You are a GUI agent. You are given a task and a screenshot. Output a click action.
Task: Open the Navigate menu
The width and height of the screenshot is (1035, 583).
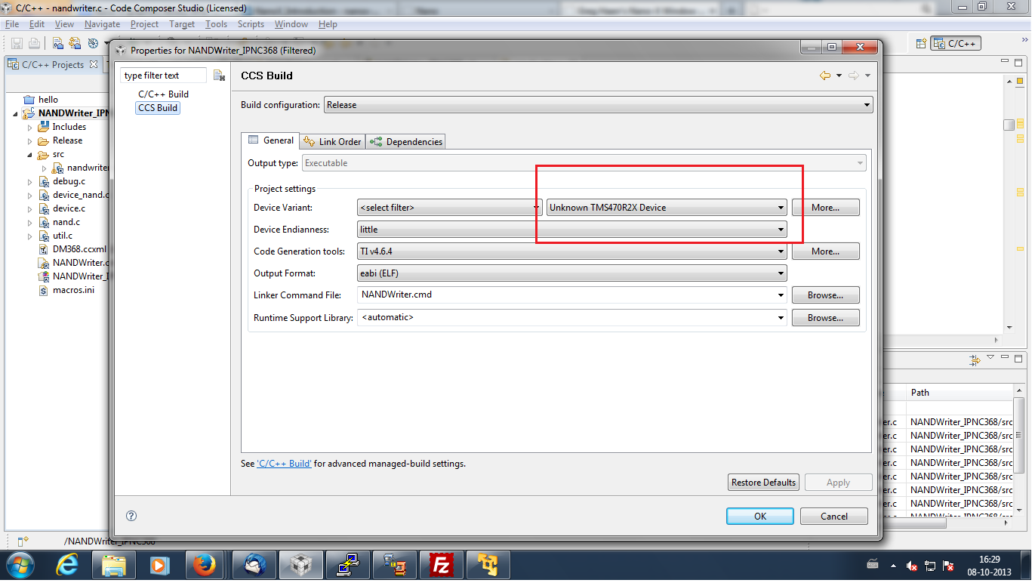[x=102, y=24]
